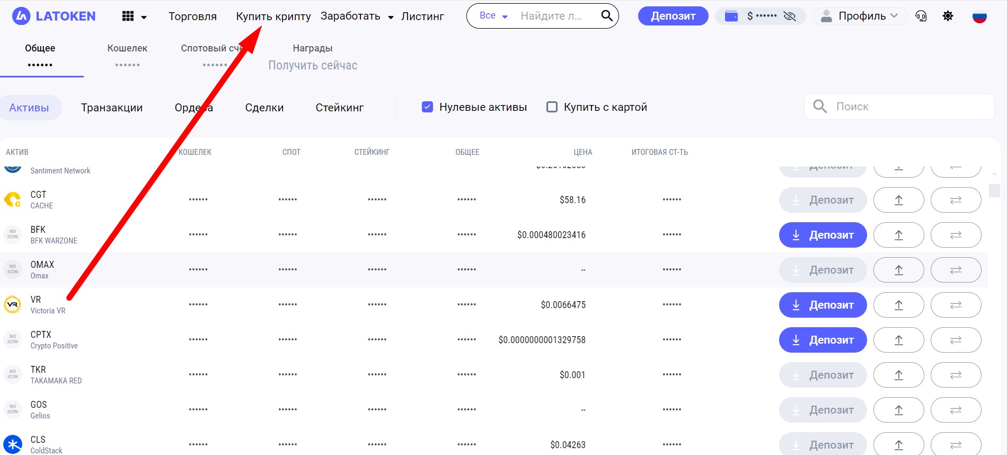
Task: Toggle hidden balance eye icon
Action: point(790,16)
